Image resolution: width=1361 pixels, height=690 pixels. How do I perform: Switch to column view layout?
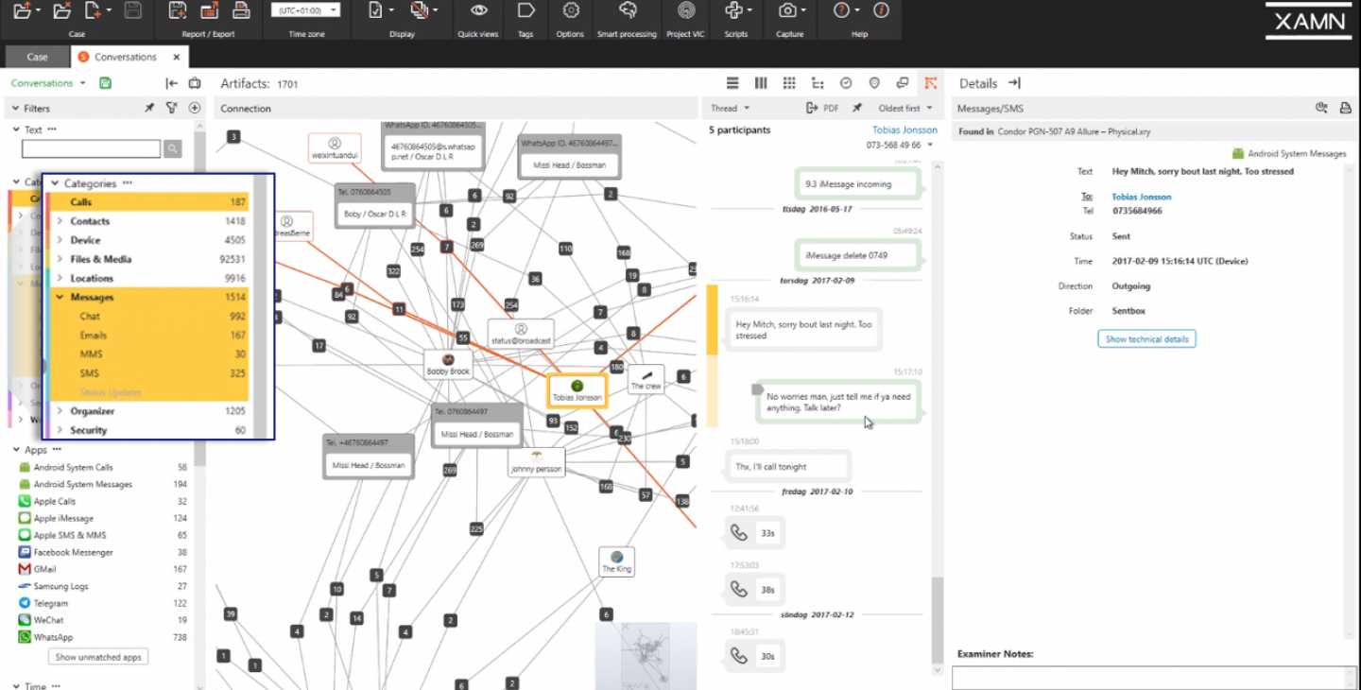click(x=761, y=83)
